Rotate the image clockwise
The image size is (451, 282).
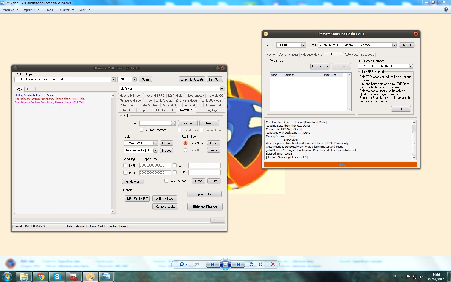point(260,264)
